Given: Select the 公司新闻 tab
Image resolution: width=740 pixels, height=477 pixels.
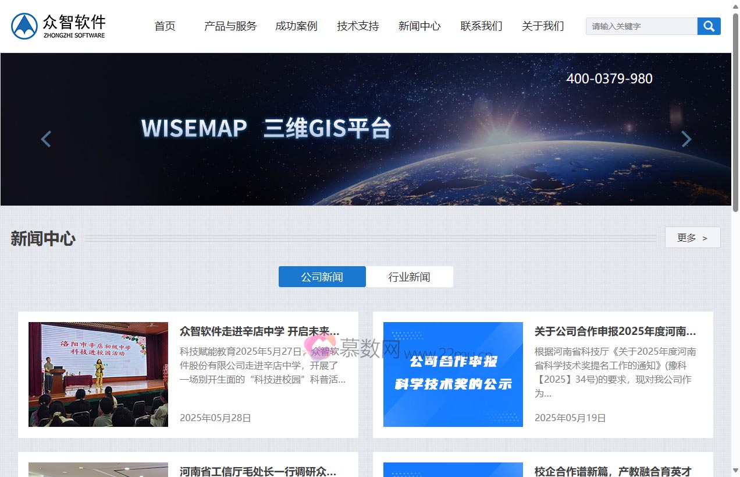Looking at the screenshot, I should pyautogui.click(x=322, y=277).
